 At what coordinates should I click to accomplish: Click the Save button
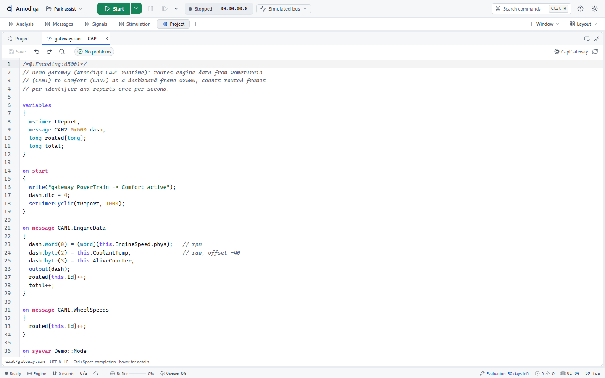coord(17,52)
